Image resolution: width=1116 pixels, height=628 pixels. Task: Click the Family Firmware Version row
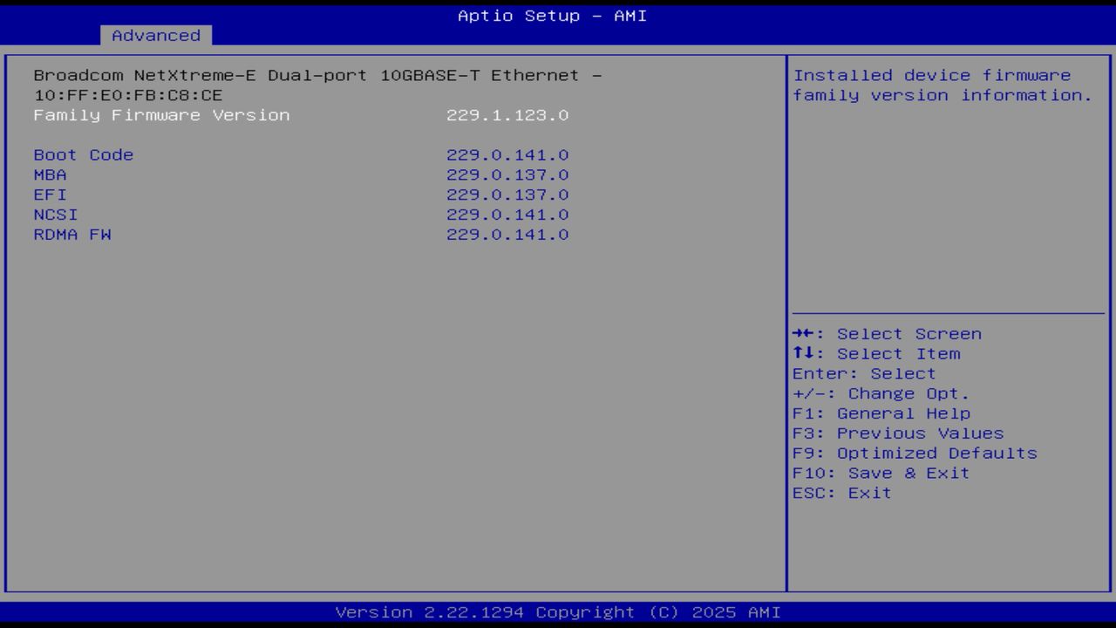click(161, 114)
